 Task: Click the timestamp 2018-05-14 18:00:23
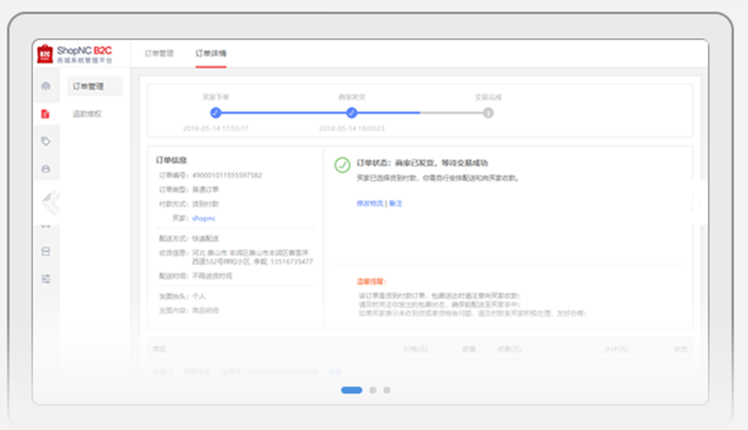(352, 129)
